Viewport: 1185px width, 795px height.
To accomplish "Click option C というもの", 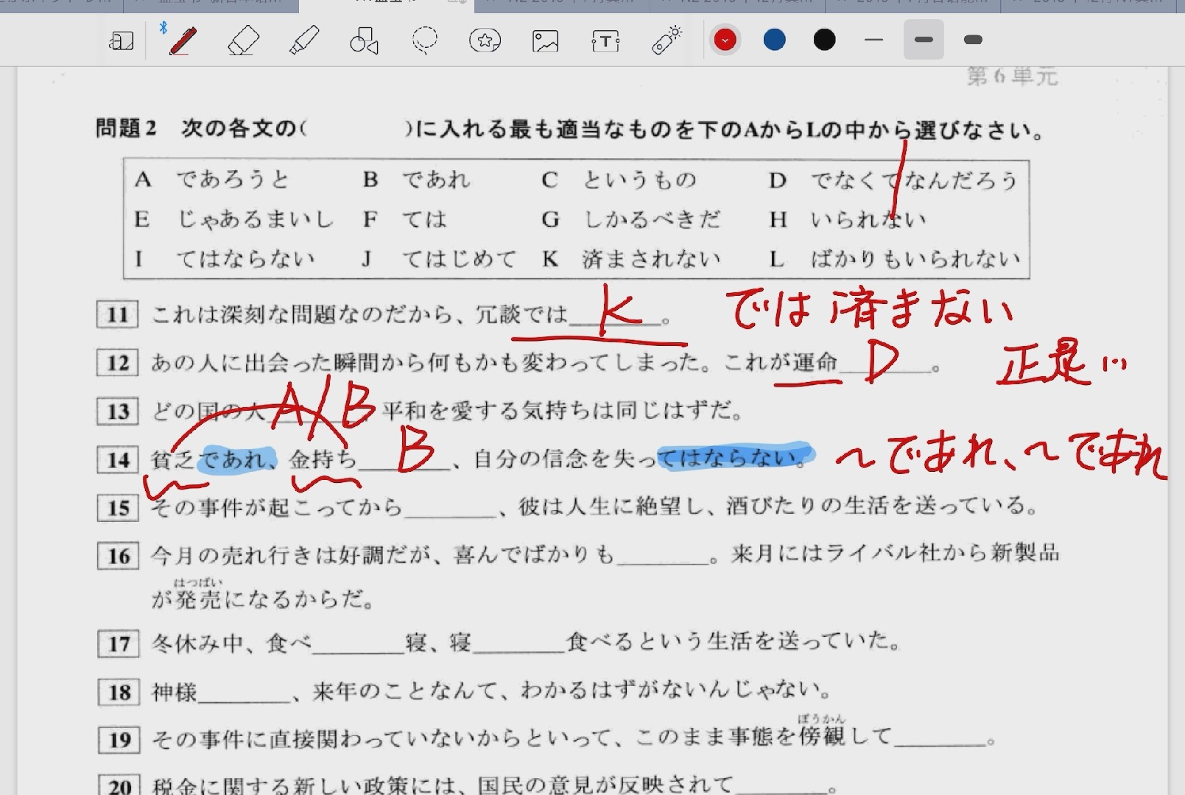I will pos(619,180).
